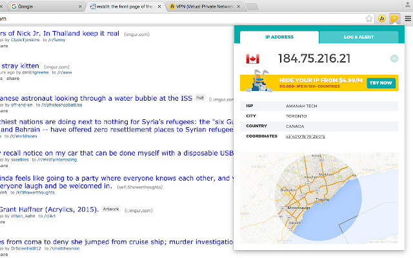This screenshot has width=413, height=258.
Task: Click the Chrome user profile icon
Action: pos(407,5)
